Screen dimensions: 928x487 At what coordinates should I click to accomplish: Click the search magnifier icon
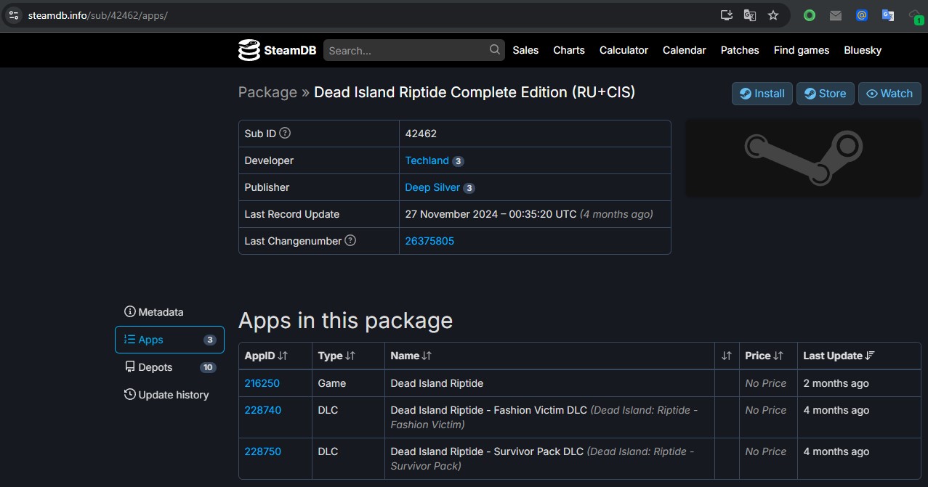click(x=495, y=49)
